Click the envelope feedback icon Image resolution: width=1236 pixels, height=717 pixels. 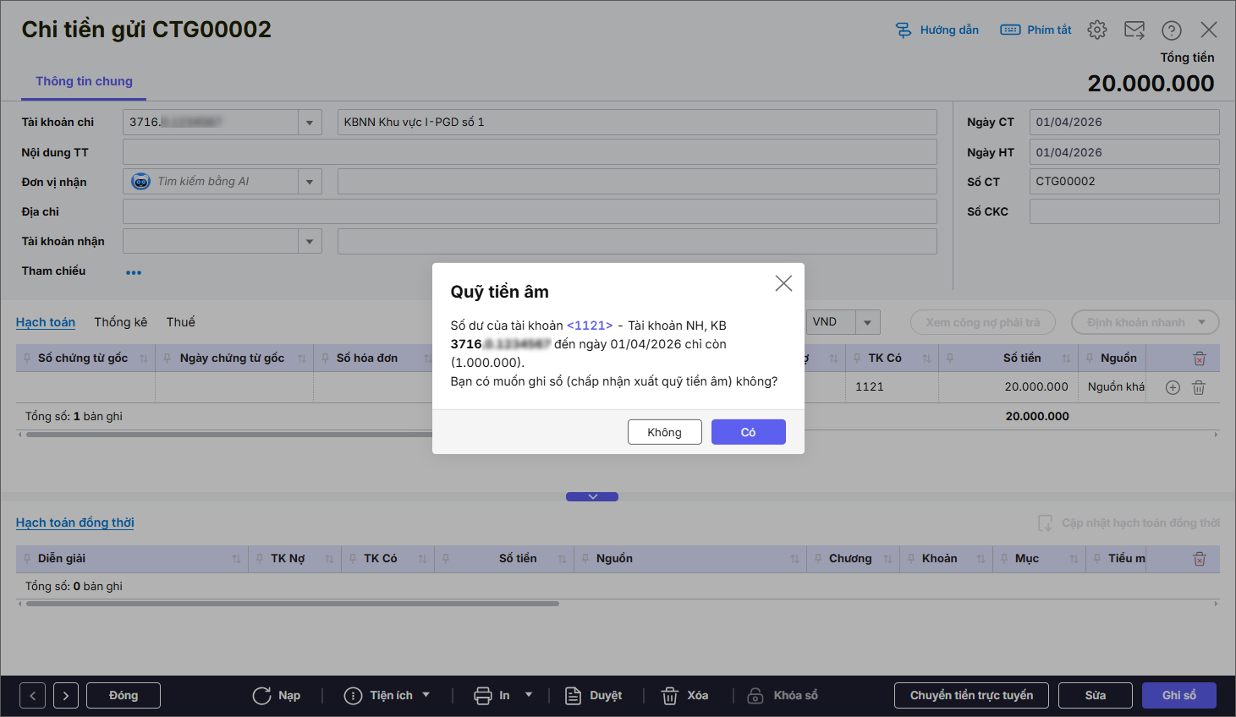(x=1134, y=30)
